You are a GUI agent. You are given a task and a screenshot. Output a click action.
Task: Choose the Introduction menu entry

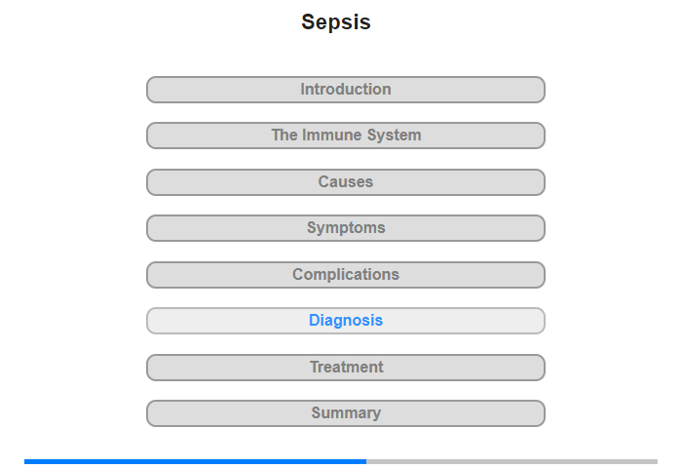coord(346,90)
